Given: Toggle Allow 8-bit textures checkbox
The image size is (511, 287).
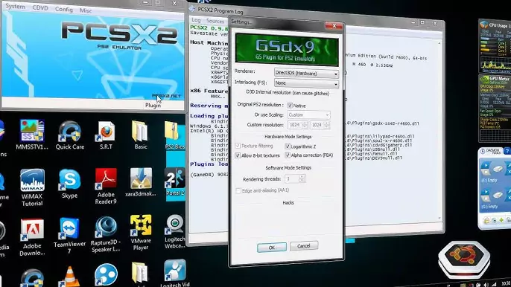Looking at the screenshot, I should tap(238, 155).
